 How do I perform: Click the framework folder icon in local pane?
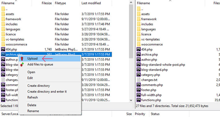click(3, 19)
